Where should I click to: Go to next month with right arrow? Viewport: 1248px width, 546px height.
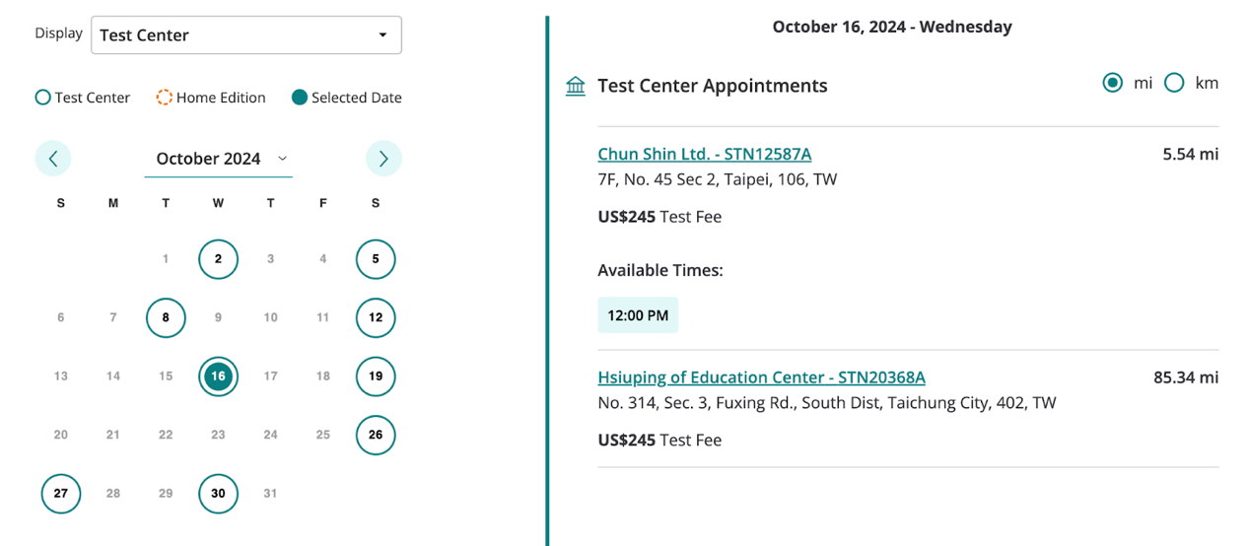point(383,159)
